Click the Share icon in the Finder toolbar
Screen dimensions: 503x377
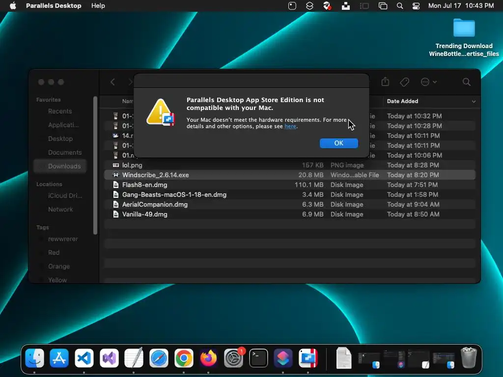[x=385, y=82]
